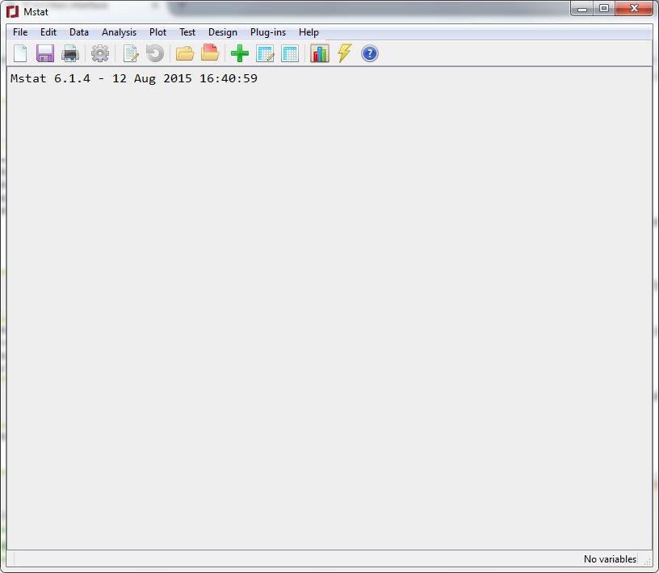Open the Test menu
Viewport: 659px width, 573px height.
point(187,32)
